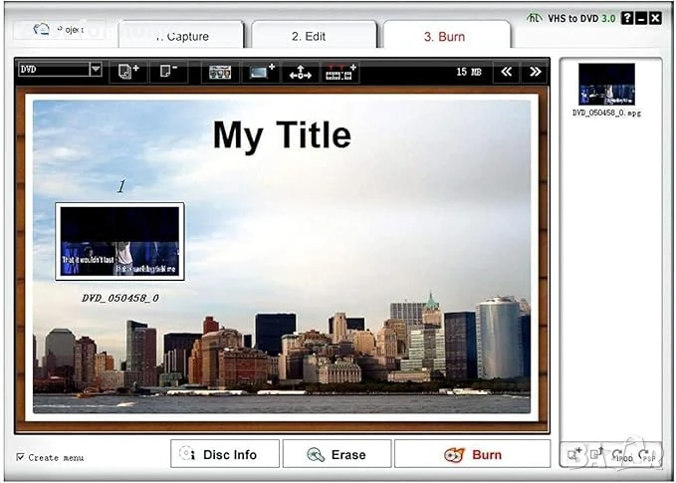Screen dimensions: 676x483
Task: Click the add background image icon
Action: point(261,72)
